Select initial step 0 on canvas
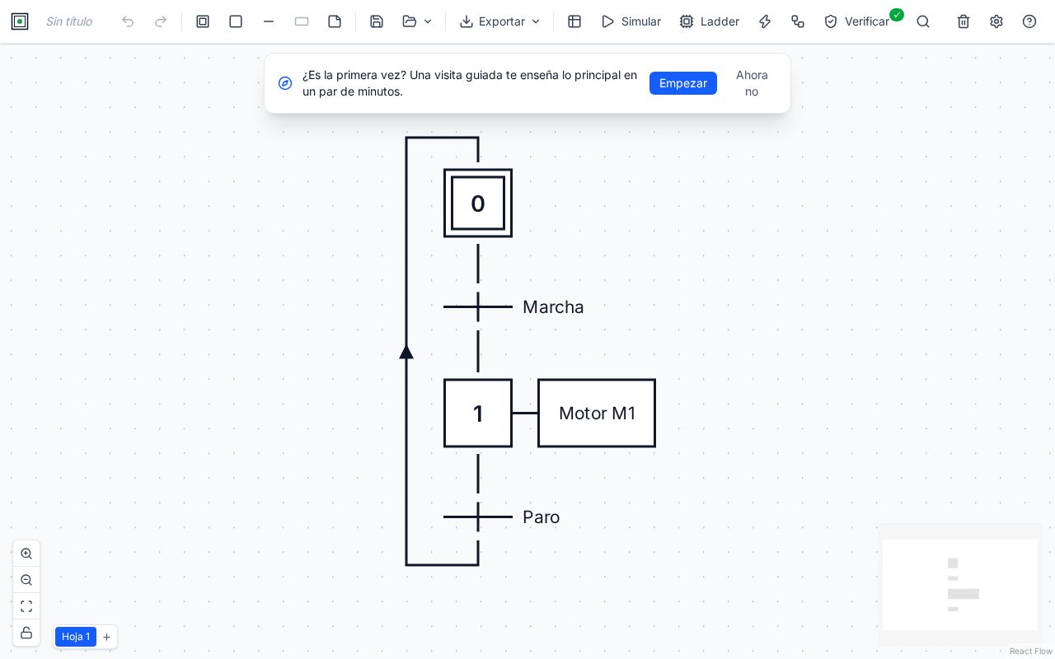This screenshot has height=659, width=1055. pyautogui.click(x=478, y=203)
